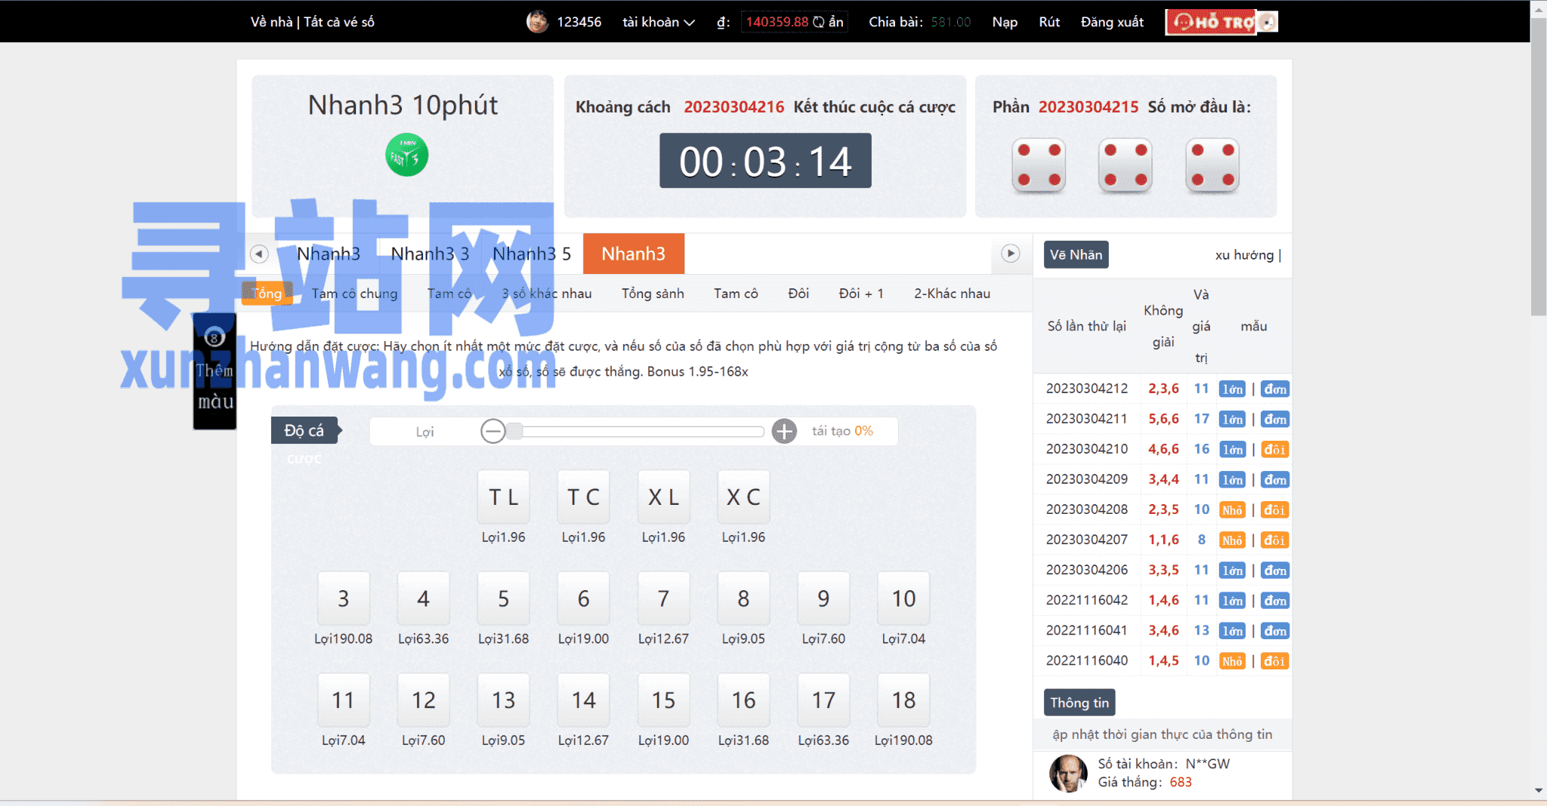Image resolution: width=1547 pixels, height=806 pixels.
Task: Expand the tài khoản dropdown
Action: 658,22
